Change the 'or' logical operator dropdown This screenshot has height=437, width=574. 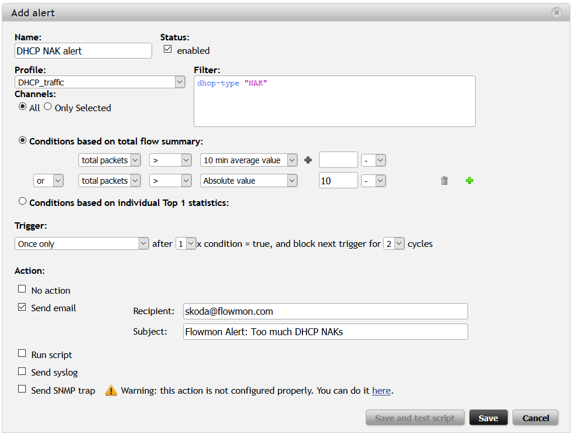pos(49,181)
